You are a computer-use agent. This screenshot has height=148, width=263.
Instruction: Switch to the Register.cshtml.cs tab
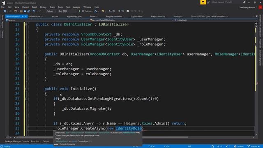click(114, 16)
